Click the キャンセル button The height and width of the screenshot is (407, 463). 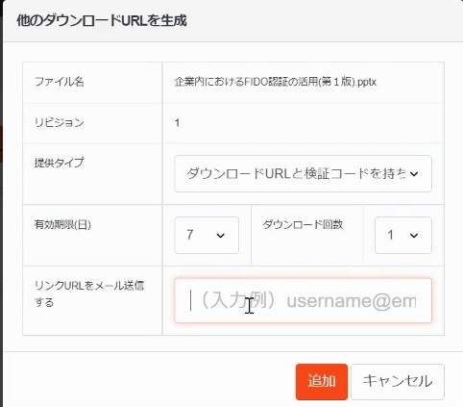pyautogui.click(x=398, y=382)
